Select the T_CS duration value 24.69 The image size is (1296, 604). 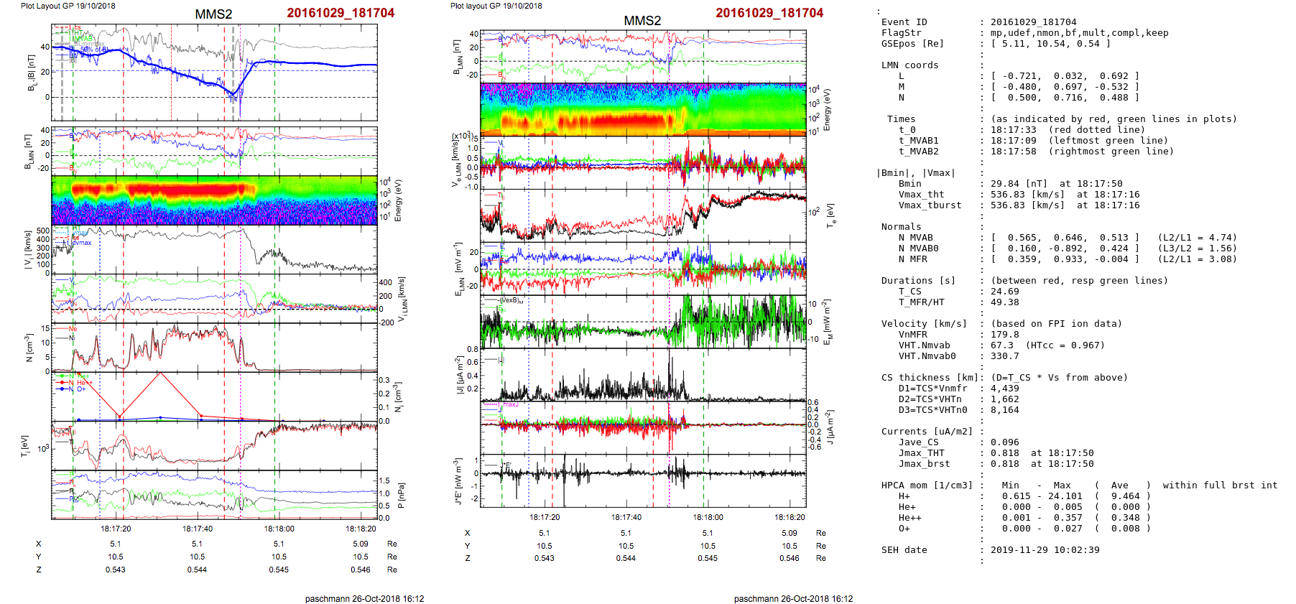(1004, 292)
